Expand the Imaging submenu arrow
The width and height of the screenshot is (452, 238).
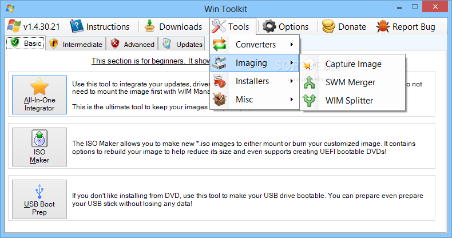(292, 62)
